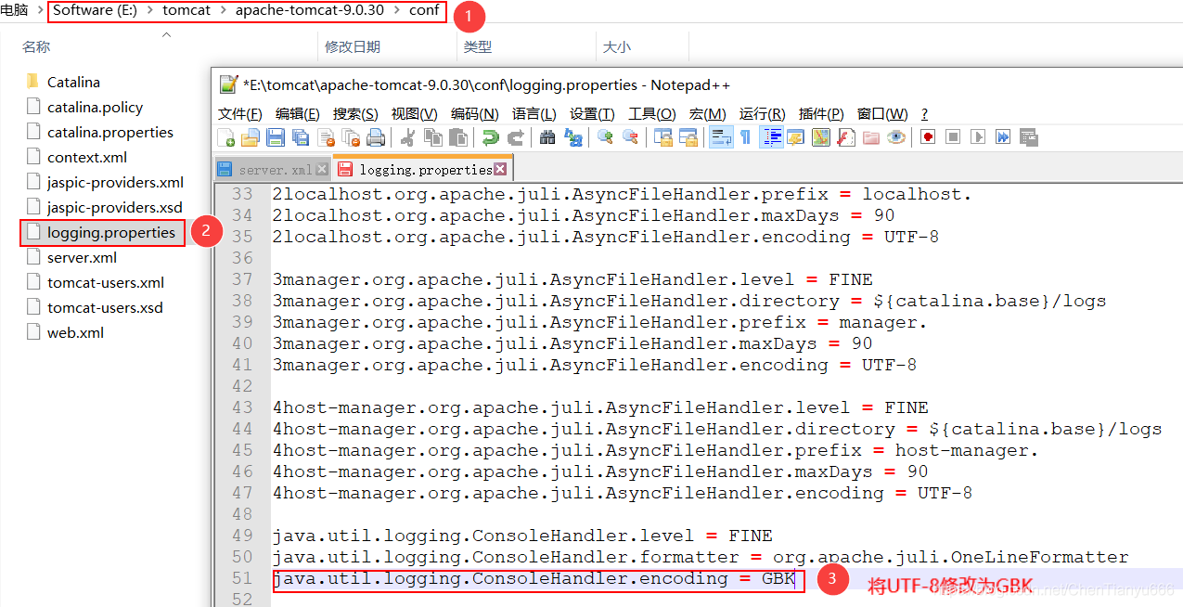Screen dimensions: 1183x607
Task: Click the Save All toolbar icon
Action: pos(301,137)
